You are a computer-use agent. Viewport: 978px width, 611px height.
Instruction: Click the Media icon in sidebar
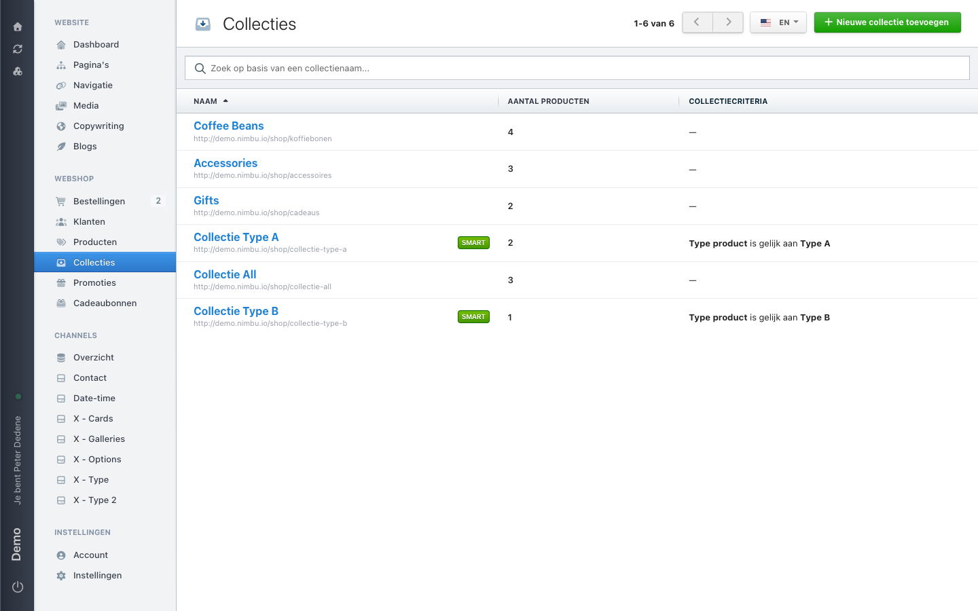(x=61, y=106)
